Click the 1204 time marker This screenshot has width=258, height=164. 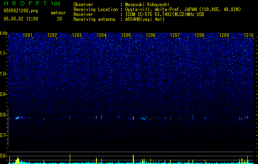pos(102,35)
